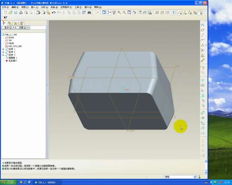Open the 分析 menu
Viewport: 232px width, 185px height.
pos(45,7)
